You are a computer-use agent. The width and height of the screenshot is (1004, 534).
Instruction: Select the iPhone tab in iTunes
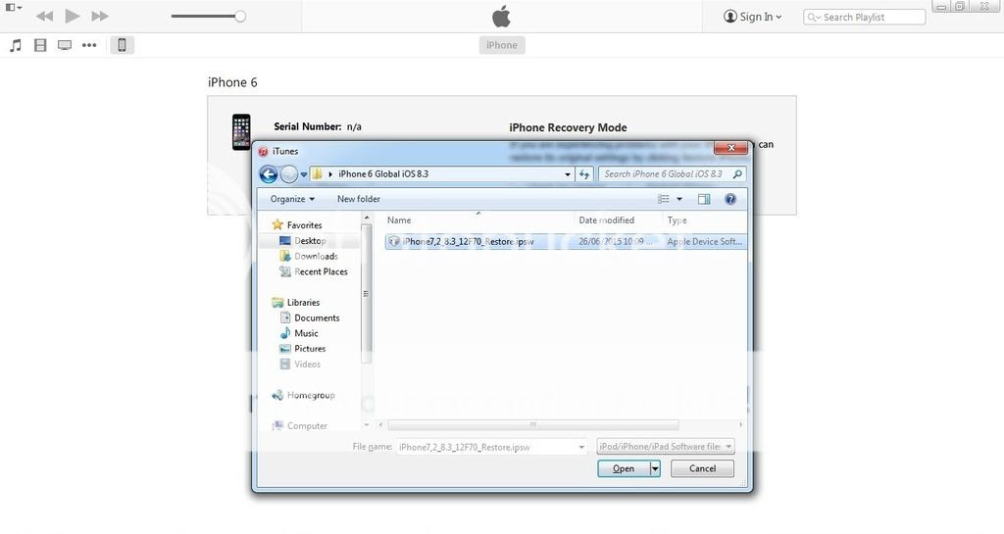(502, 45)
